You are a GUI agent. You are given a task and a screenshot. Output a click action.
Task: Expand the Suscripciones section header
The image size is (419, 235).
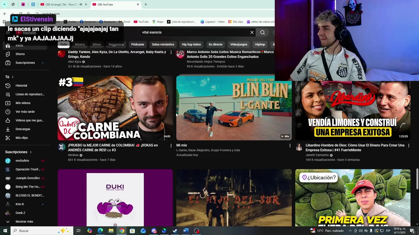coord(19,152)
